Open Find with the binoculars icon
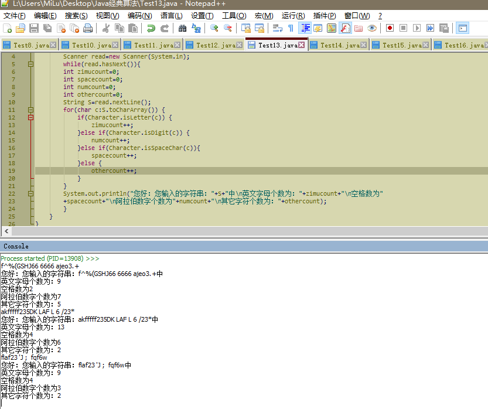The height and width of the screenshot is (409, 488). click(182, 28)
